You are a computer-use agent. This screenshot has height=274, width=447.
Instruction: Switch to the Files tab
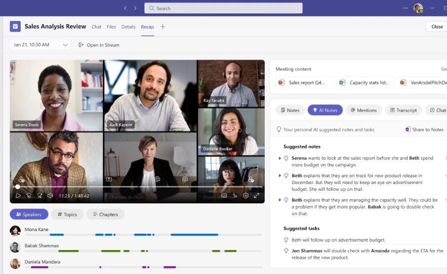(x=111, y=27)
